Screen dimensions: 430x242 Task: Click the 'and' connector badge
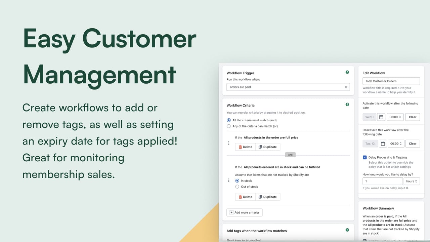coord(290,155)
